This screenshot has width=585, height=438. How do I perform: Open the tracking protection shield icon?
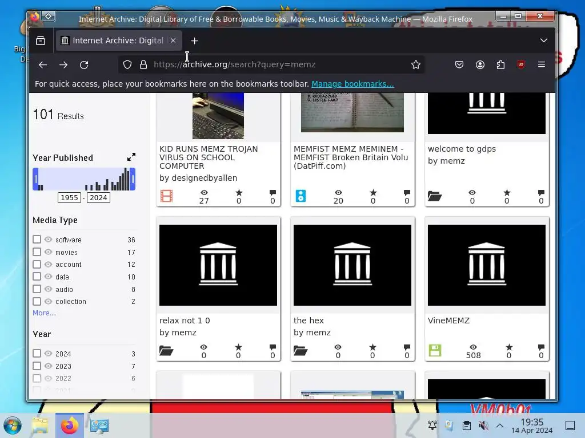click(x=127, y=65)
